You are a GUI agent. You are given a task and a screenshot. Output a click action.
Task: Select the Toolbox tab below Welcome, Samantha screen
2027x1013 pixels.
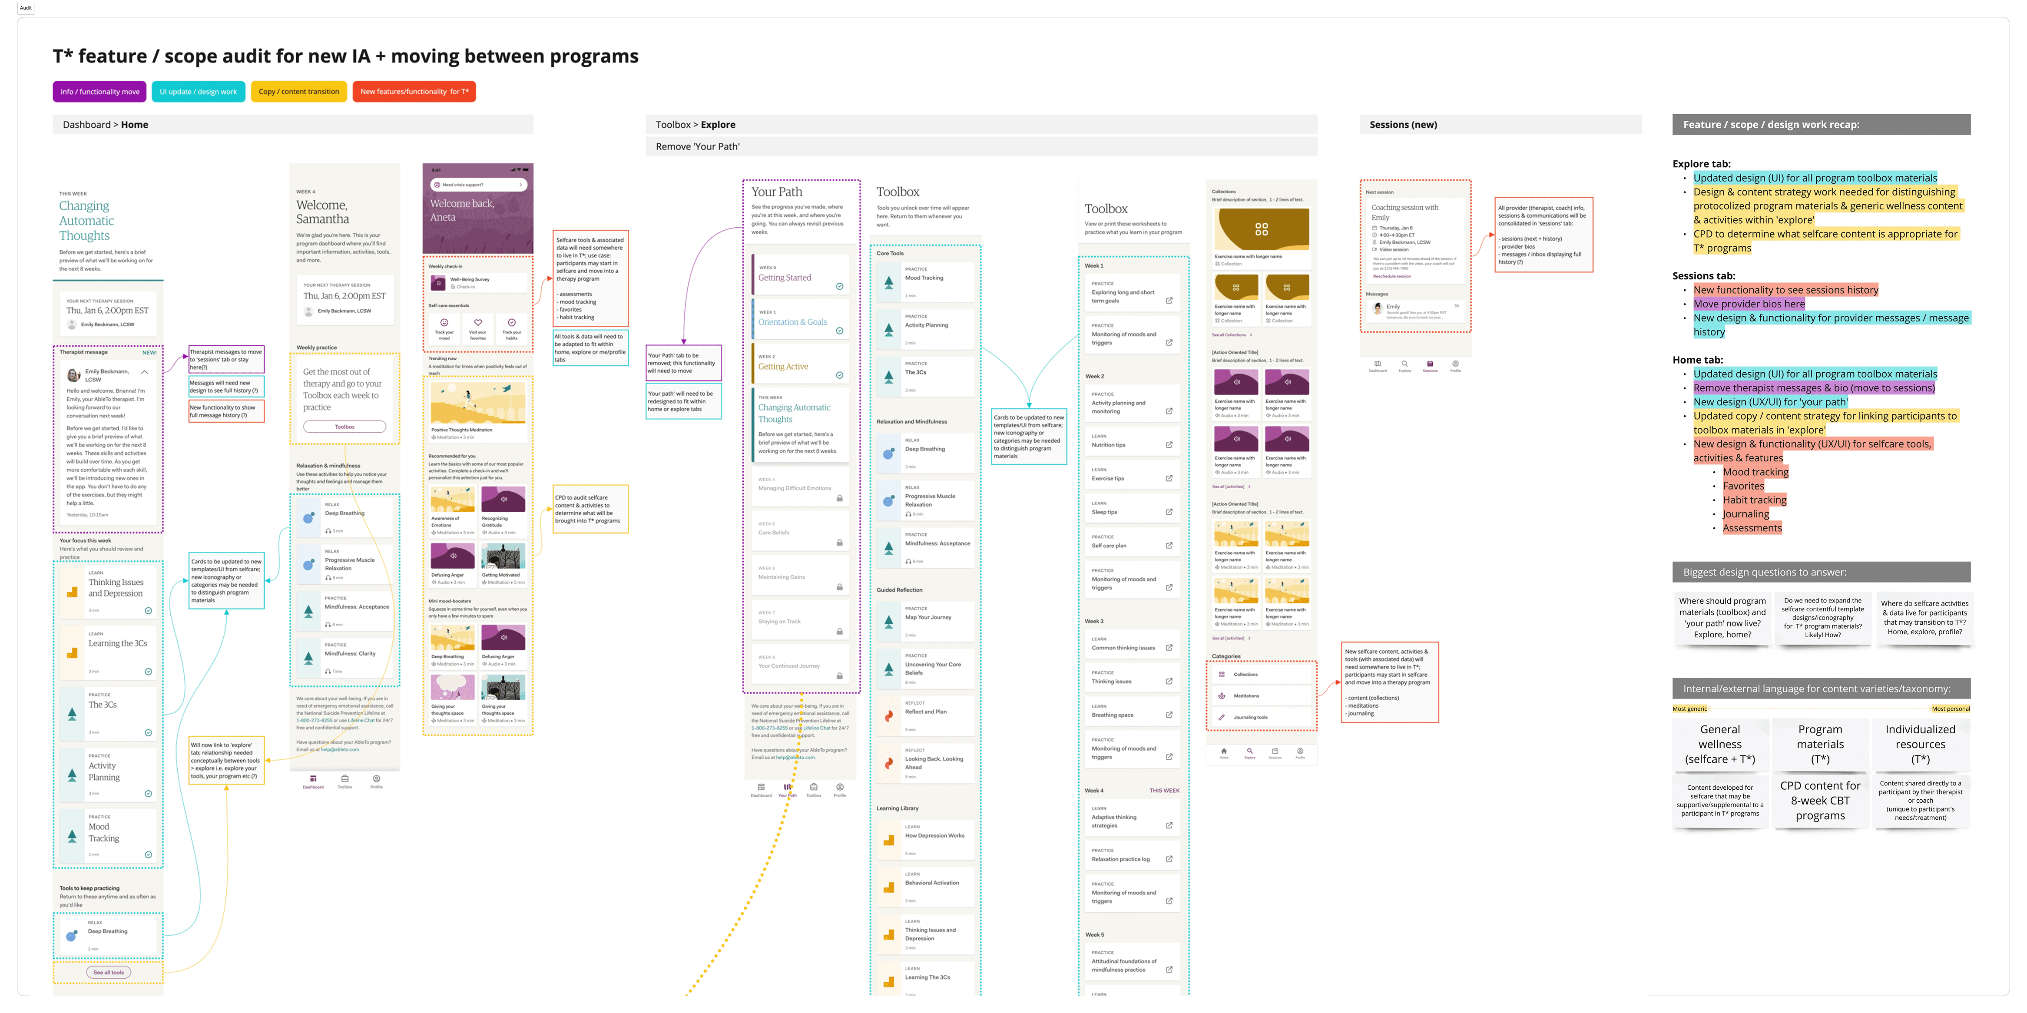(344, 781)
